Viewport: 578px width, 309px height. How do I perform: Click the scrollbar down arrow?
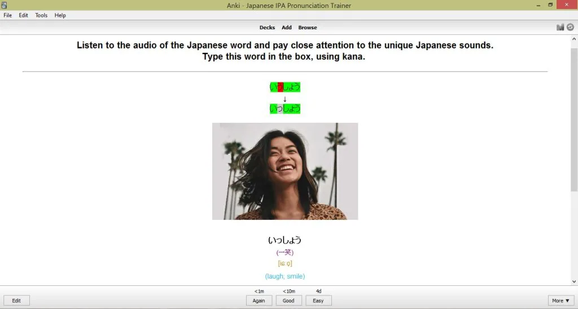pyautogui.click(x=574, y=281)
